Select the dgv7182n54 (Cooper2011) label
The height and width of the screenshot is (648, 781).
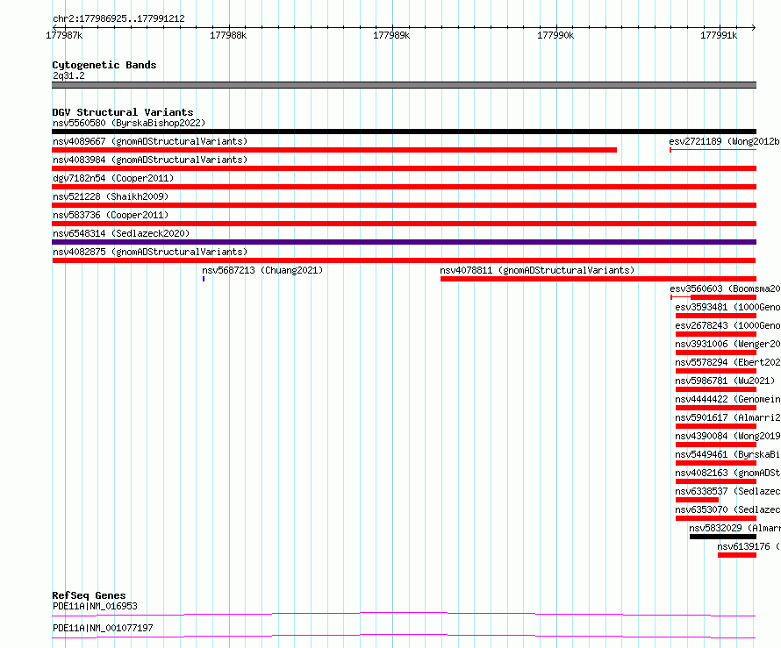click(113, 178)
